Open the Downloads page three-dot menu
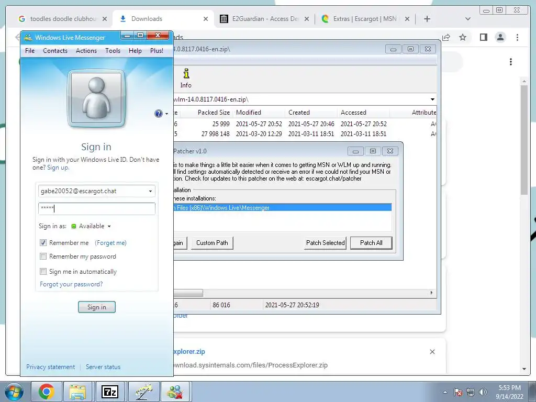The image size is (536, 402). [511, 62]
